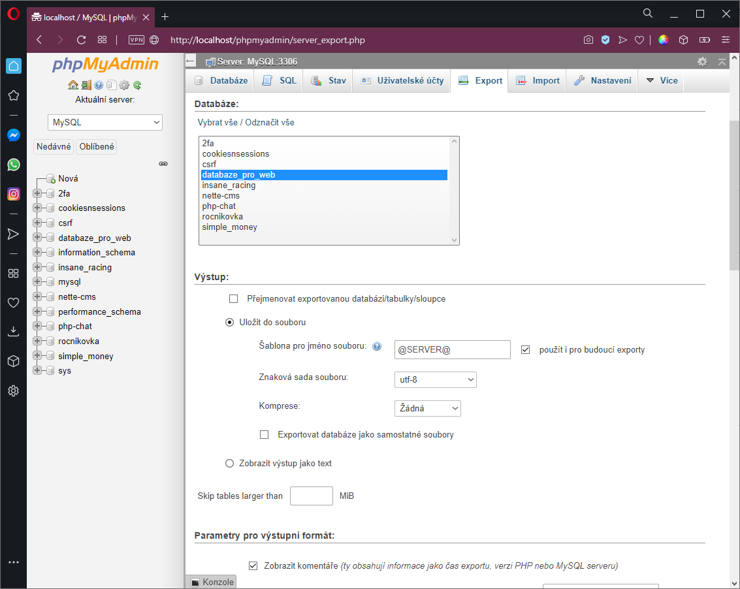740x589 pixels.
Task: Open phpMyAdmin documentation help icon
Action: [x=99, y=85]
